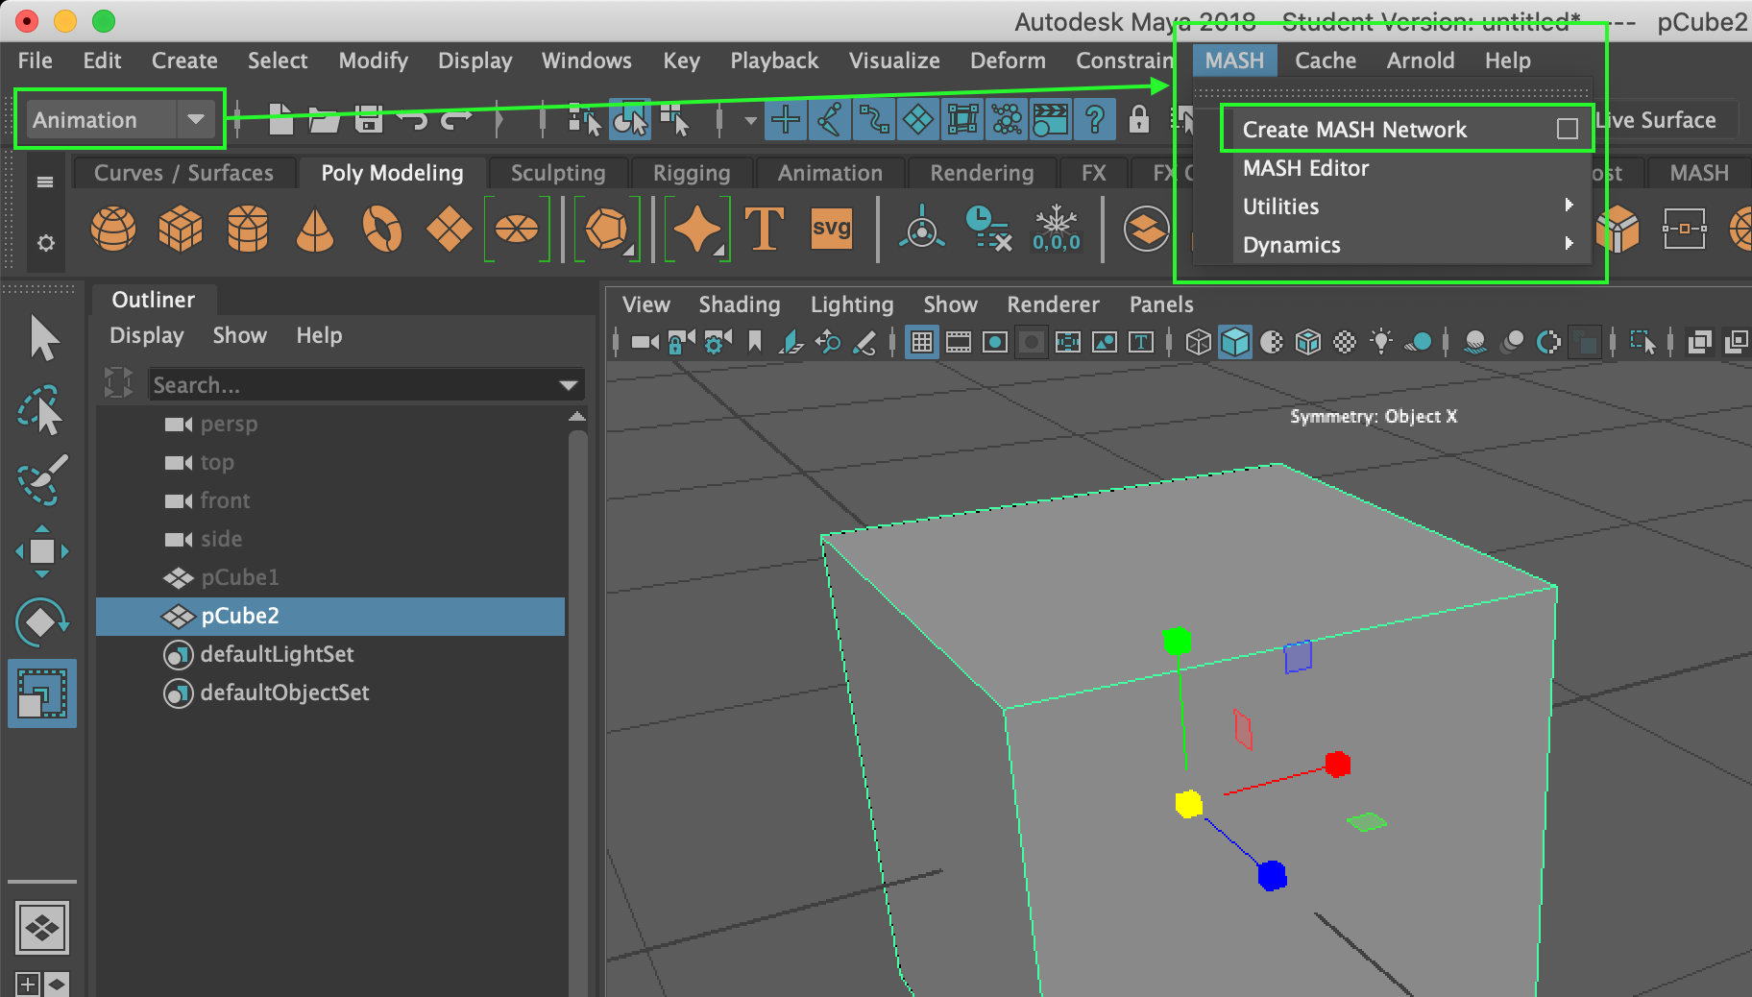This screenshot has height=997, width=1752.
Task: Open the Windows menu
Action: coord(586,61)
